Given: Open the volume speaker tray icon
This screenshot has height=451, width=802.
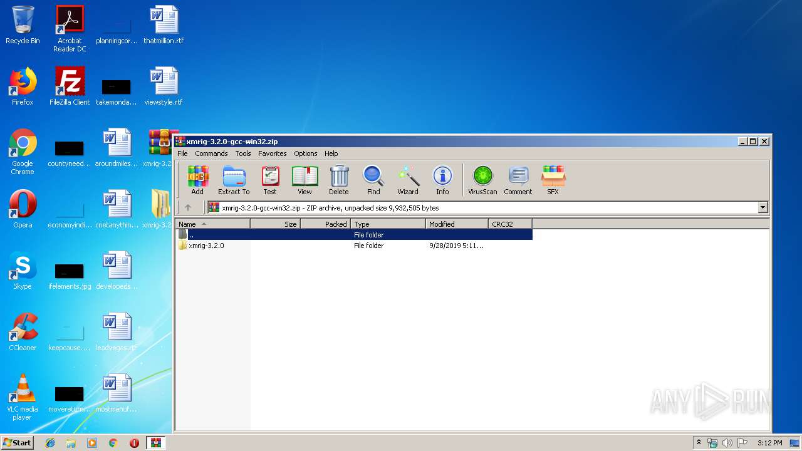Looking at the screenshot, I should [x=727, y=443].
